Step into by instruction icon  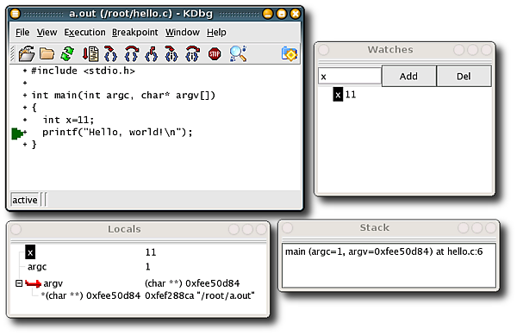(x=171, y=53)
